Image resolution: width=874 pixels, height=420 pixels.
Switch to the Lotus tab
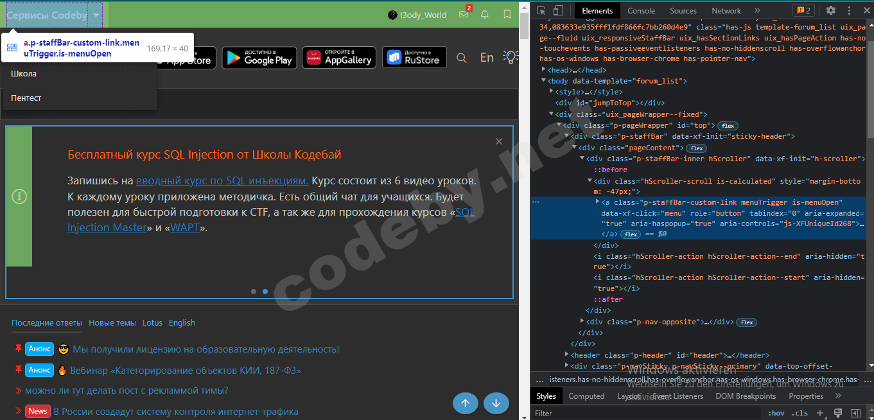click(152, 323)
